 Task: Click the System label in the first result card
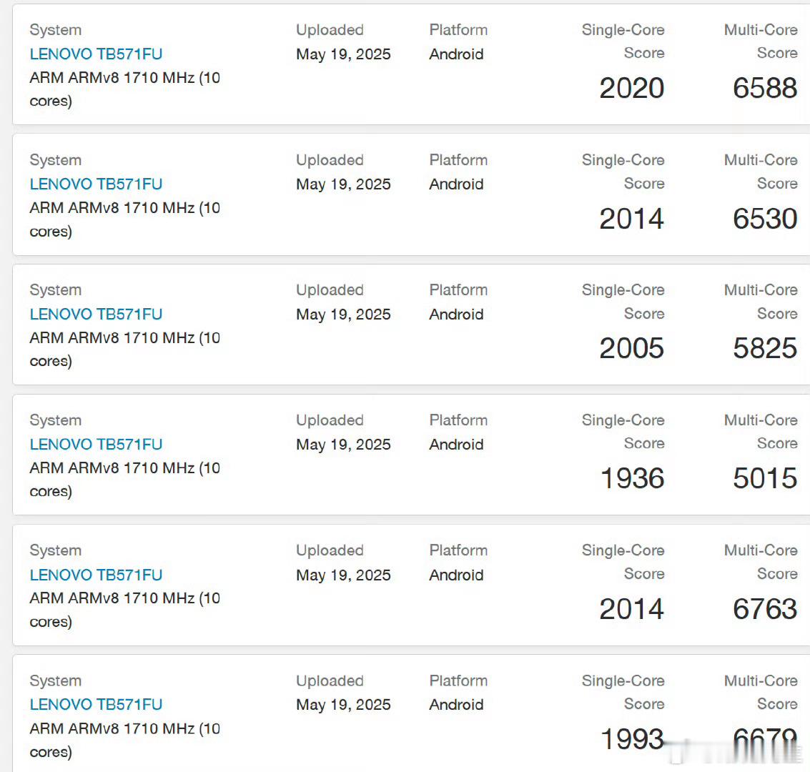55,30
